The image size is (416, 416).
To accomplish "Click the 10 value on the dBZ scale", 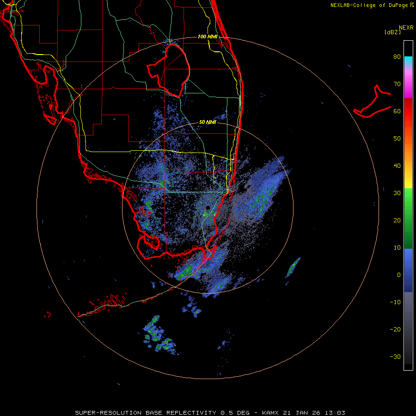I will click(x=397, y=248).
